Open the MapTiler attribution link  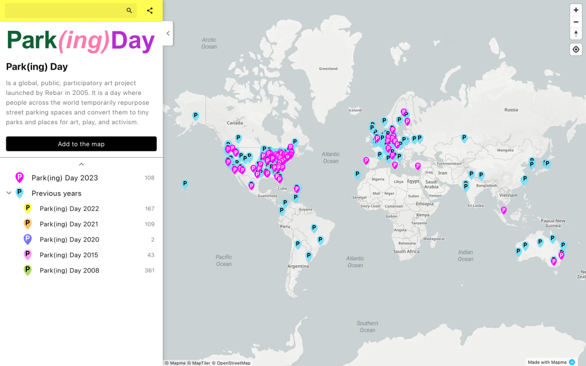pos(199,363)
